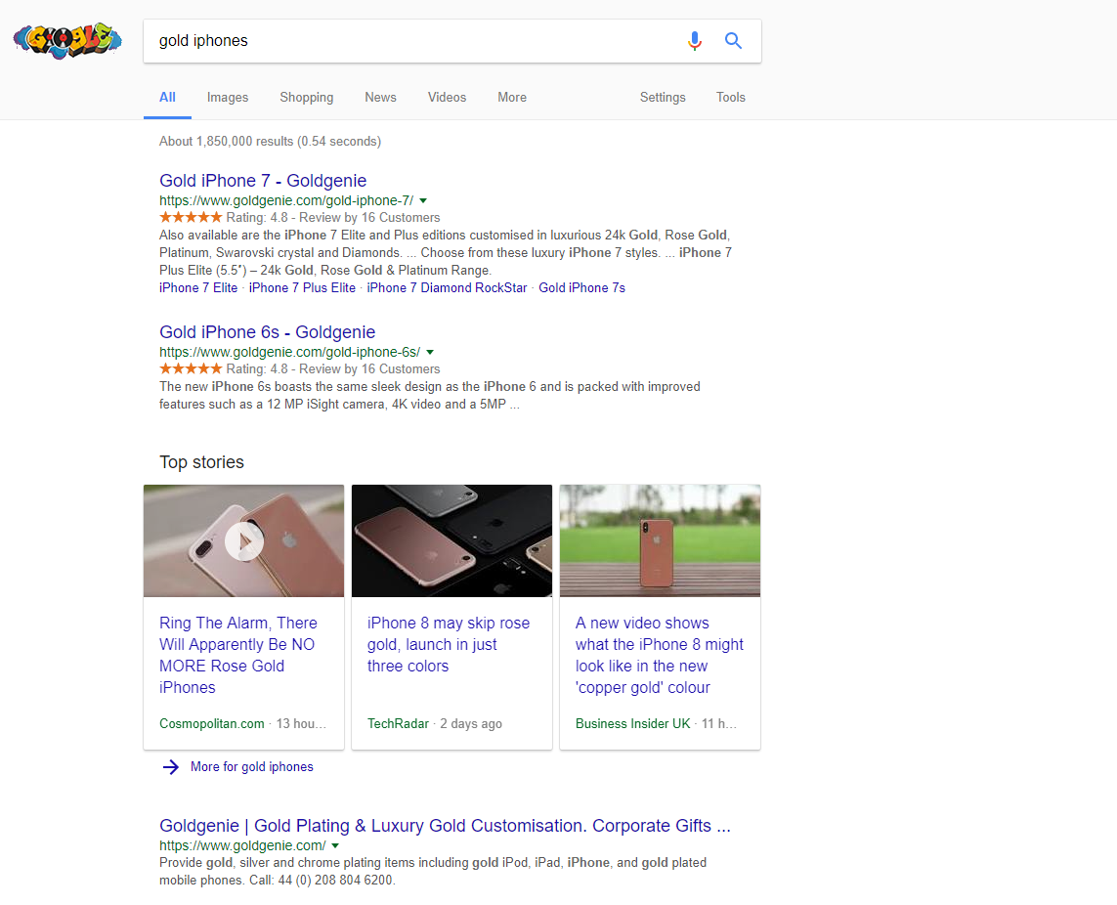
Task: Click the Business Insider UK source label
Action: 632,724
